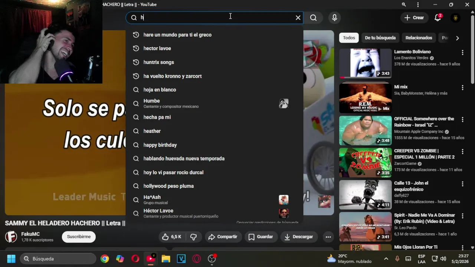
Task: Open Somewhere over the Rainbow thumbnail
Action: (x=365, y=131)
